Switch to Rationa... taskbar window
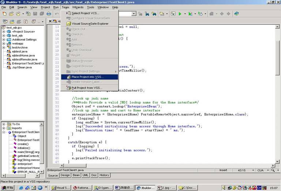Screen dimensions: 281x191 click(x=82, y=188)
